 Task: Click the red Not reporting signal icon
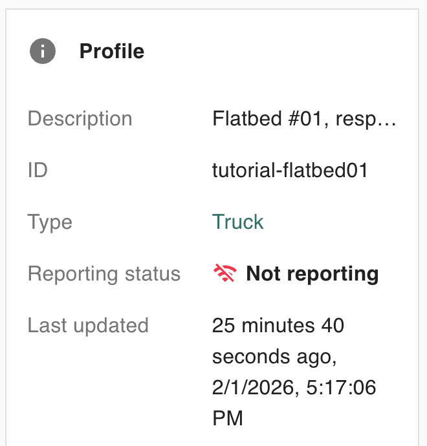click(224, 273)
